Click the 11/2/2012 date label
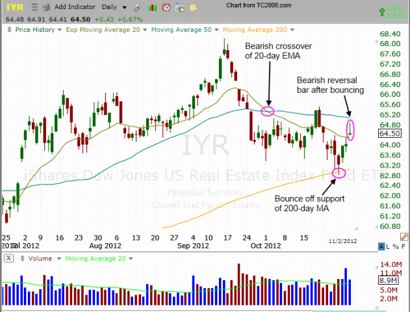The width and height of the screenshot is (410, 312). [x=343, y=241]
